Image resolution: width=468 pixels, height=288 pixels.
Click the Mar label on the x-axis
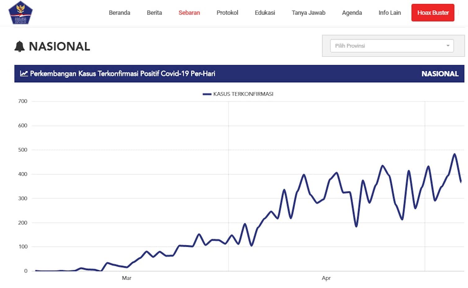pos(127,278)
